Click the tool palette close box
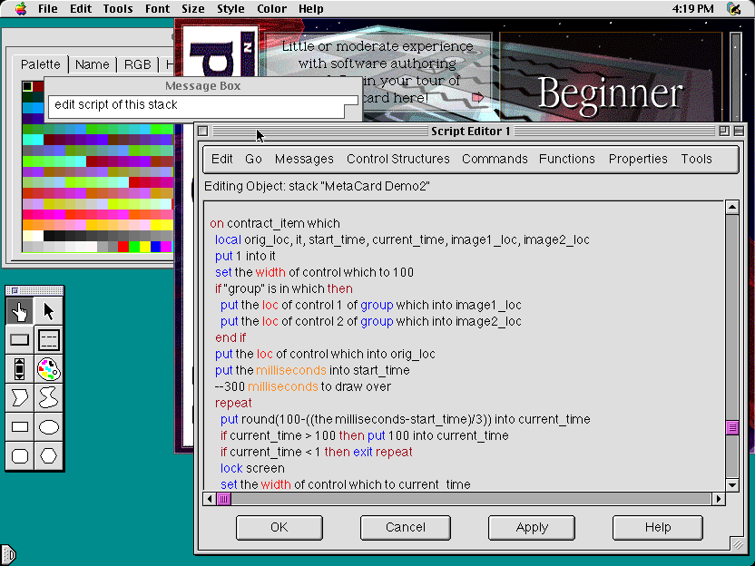This screenshot has width=755, height=566. point(15,290)
